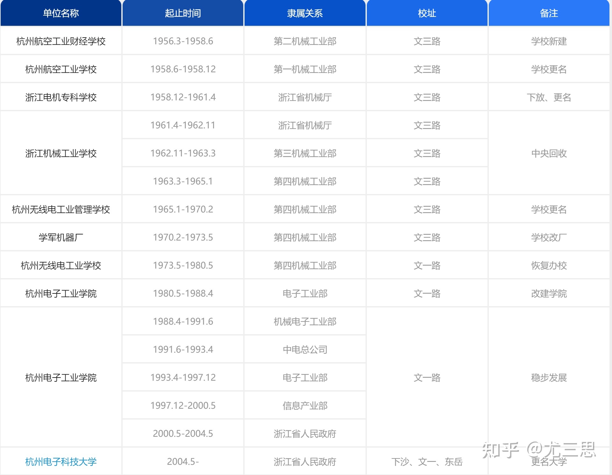Select the 杭州无线电工业管理学校 cell
Viewport: 612px width, 475px height.
[x=61, y=209]
